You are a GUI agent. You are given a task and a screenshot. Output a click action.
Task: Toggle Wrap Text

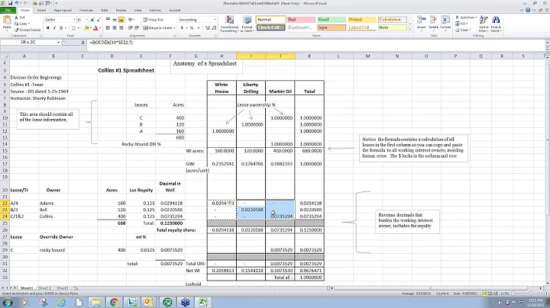(x=154, y=20)
